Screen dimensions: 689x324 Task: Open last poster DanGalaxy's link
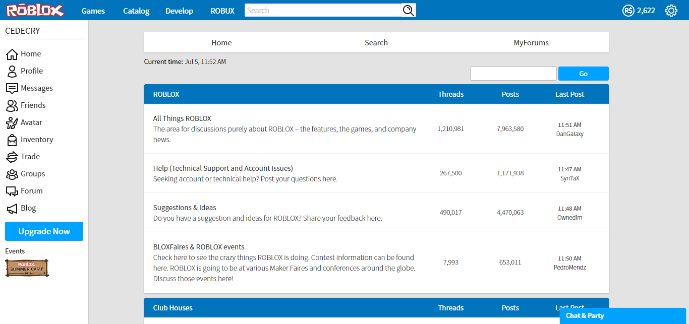569,134
